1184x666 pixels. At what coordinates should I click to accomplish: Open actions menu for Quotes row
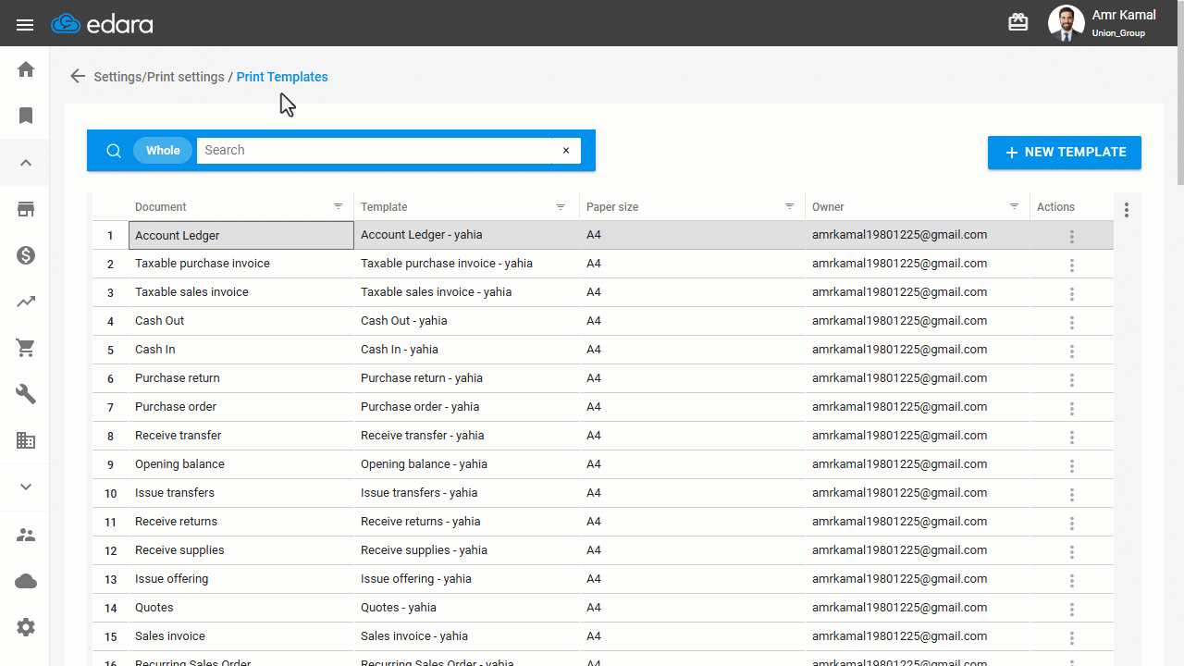click(x=1072, y=610)
